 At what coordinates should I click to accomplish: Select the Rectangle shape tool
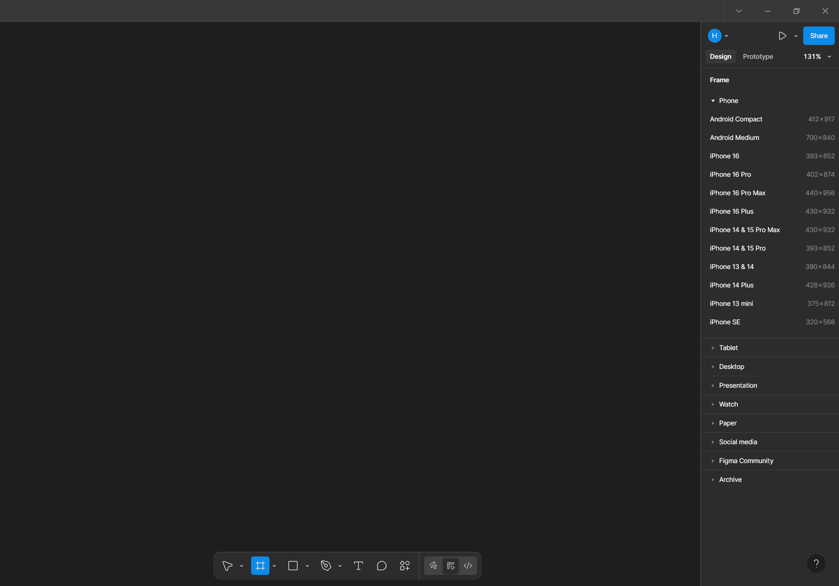[293, 566]
